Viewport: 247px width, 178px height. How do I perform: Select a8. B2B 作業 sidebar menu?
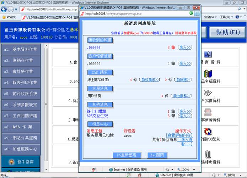pyautogui.click(x=20, y=127)
